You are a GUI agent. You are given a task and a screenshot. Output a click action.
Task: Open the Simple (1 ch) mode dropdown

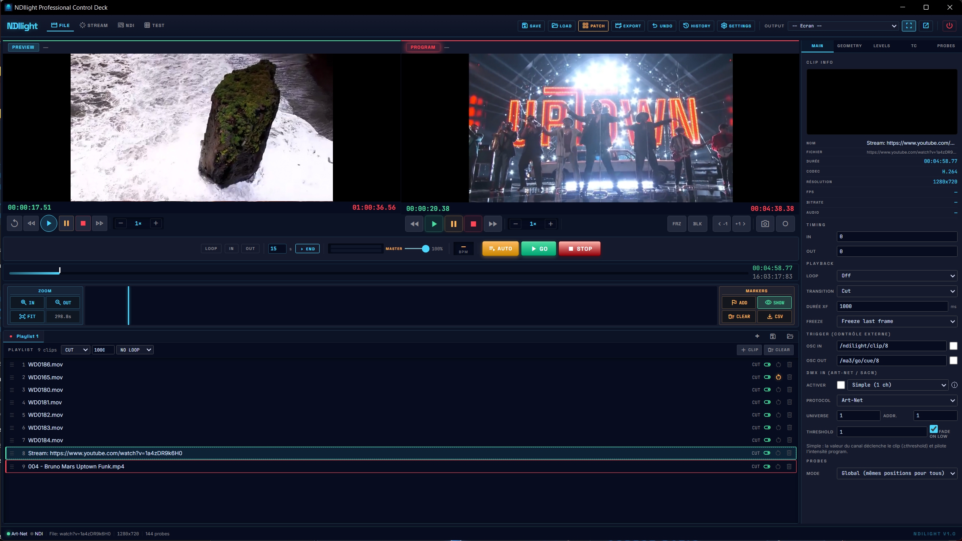click(898, 385)
